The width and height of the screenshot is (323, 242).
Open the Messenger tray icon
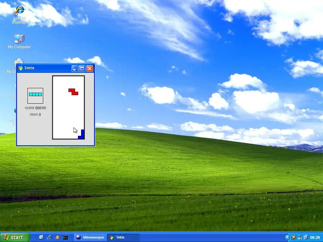click(x=300, y=237)
